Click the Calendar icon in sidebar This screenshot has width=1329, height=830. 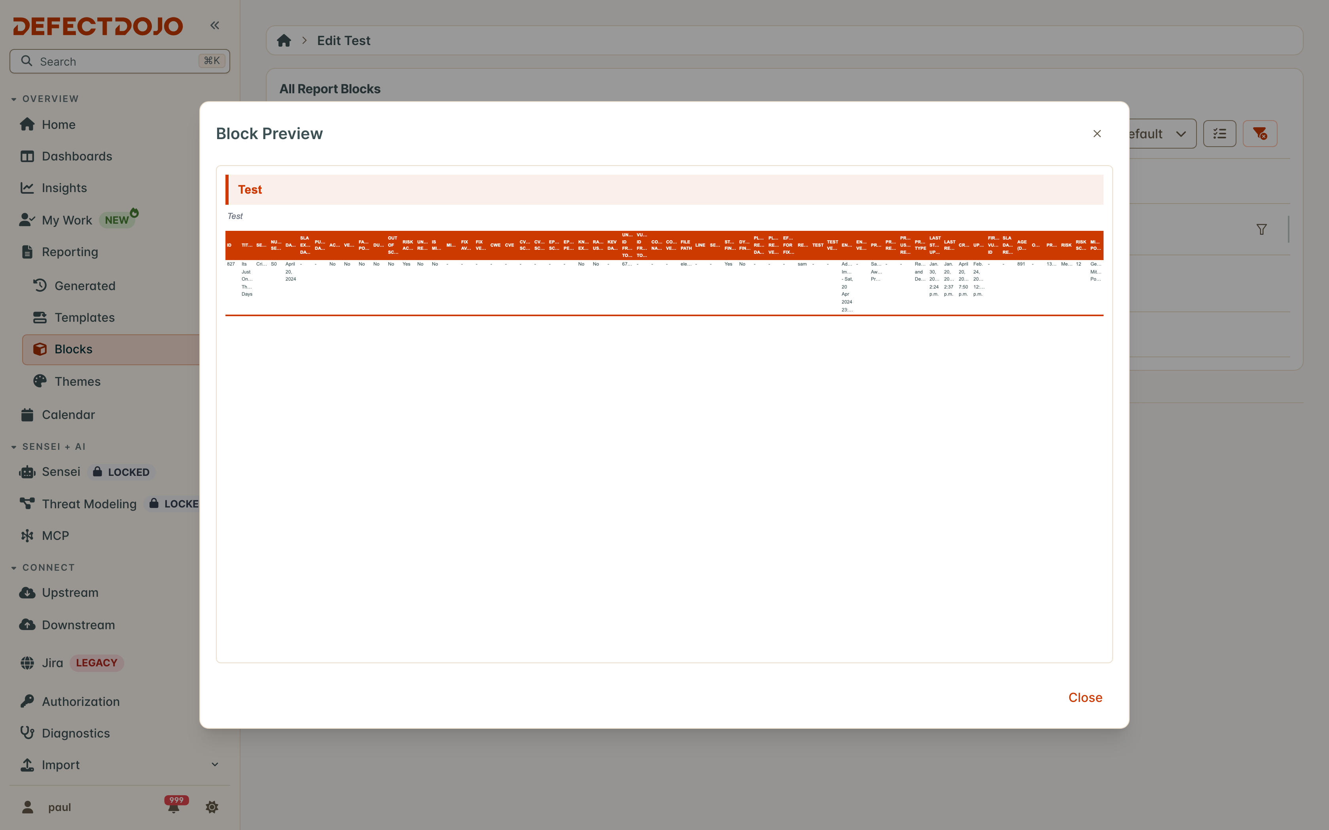[x=27, y=415]
